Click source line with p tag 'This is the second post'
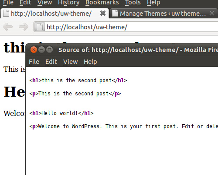This screenshot has width=218, height=175. 75,94
